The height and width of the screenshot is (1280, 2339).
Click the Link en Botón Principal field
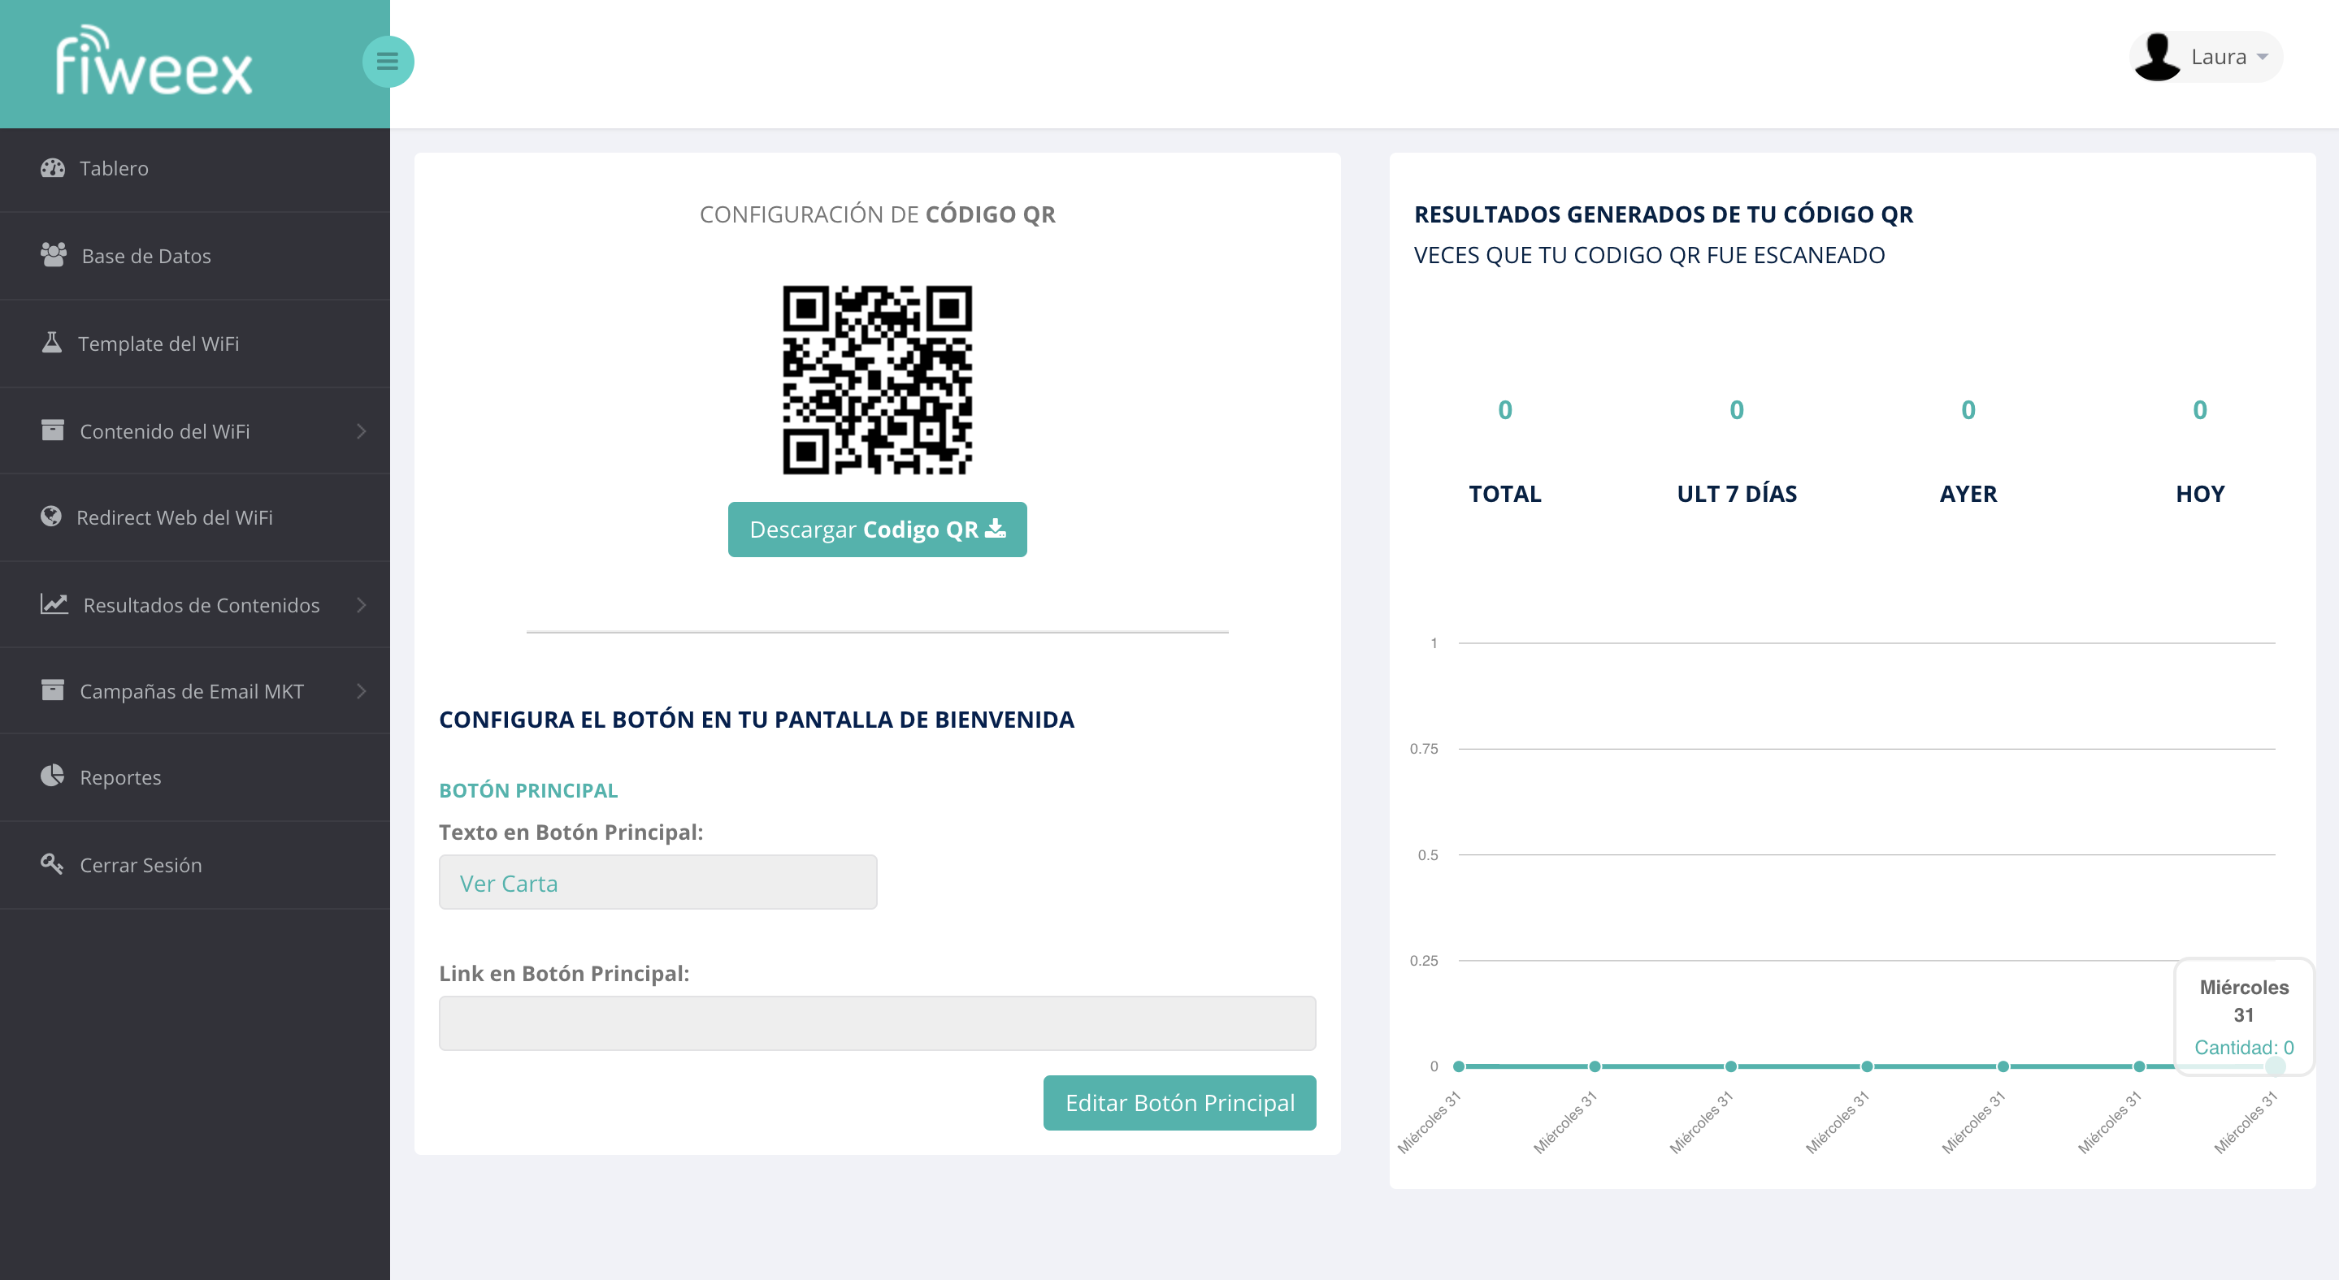pyautogui.click(x=876, y=1023)
